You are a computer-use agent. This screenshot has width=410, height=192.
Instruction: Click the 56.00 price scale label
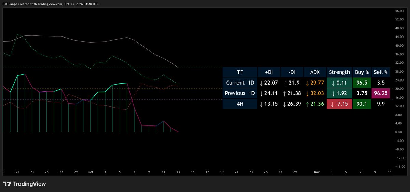pyautogui.click(x=399, y=11)
